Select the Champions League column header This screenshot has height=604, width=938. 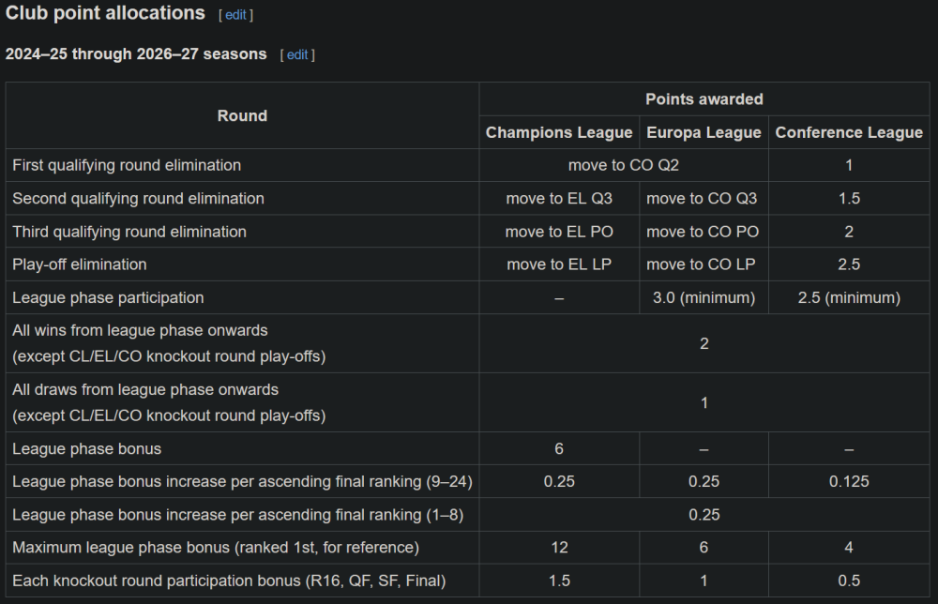coord(559,132)
